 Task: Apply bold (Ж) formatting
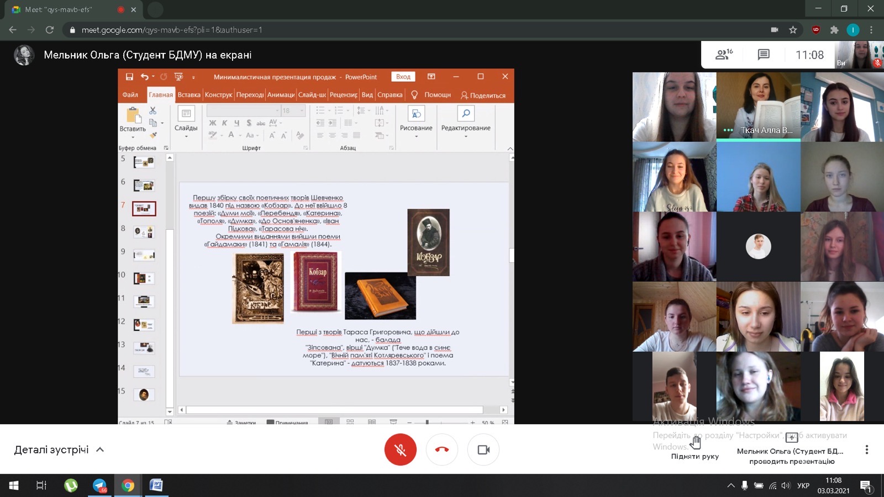click(213, 123)
